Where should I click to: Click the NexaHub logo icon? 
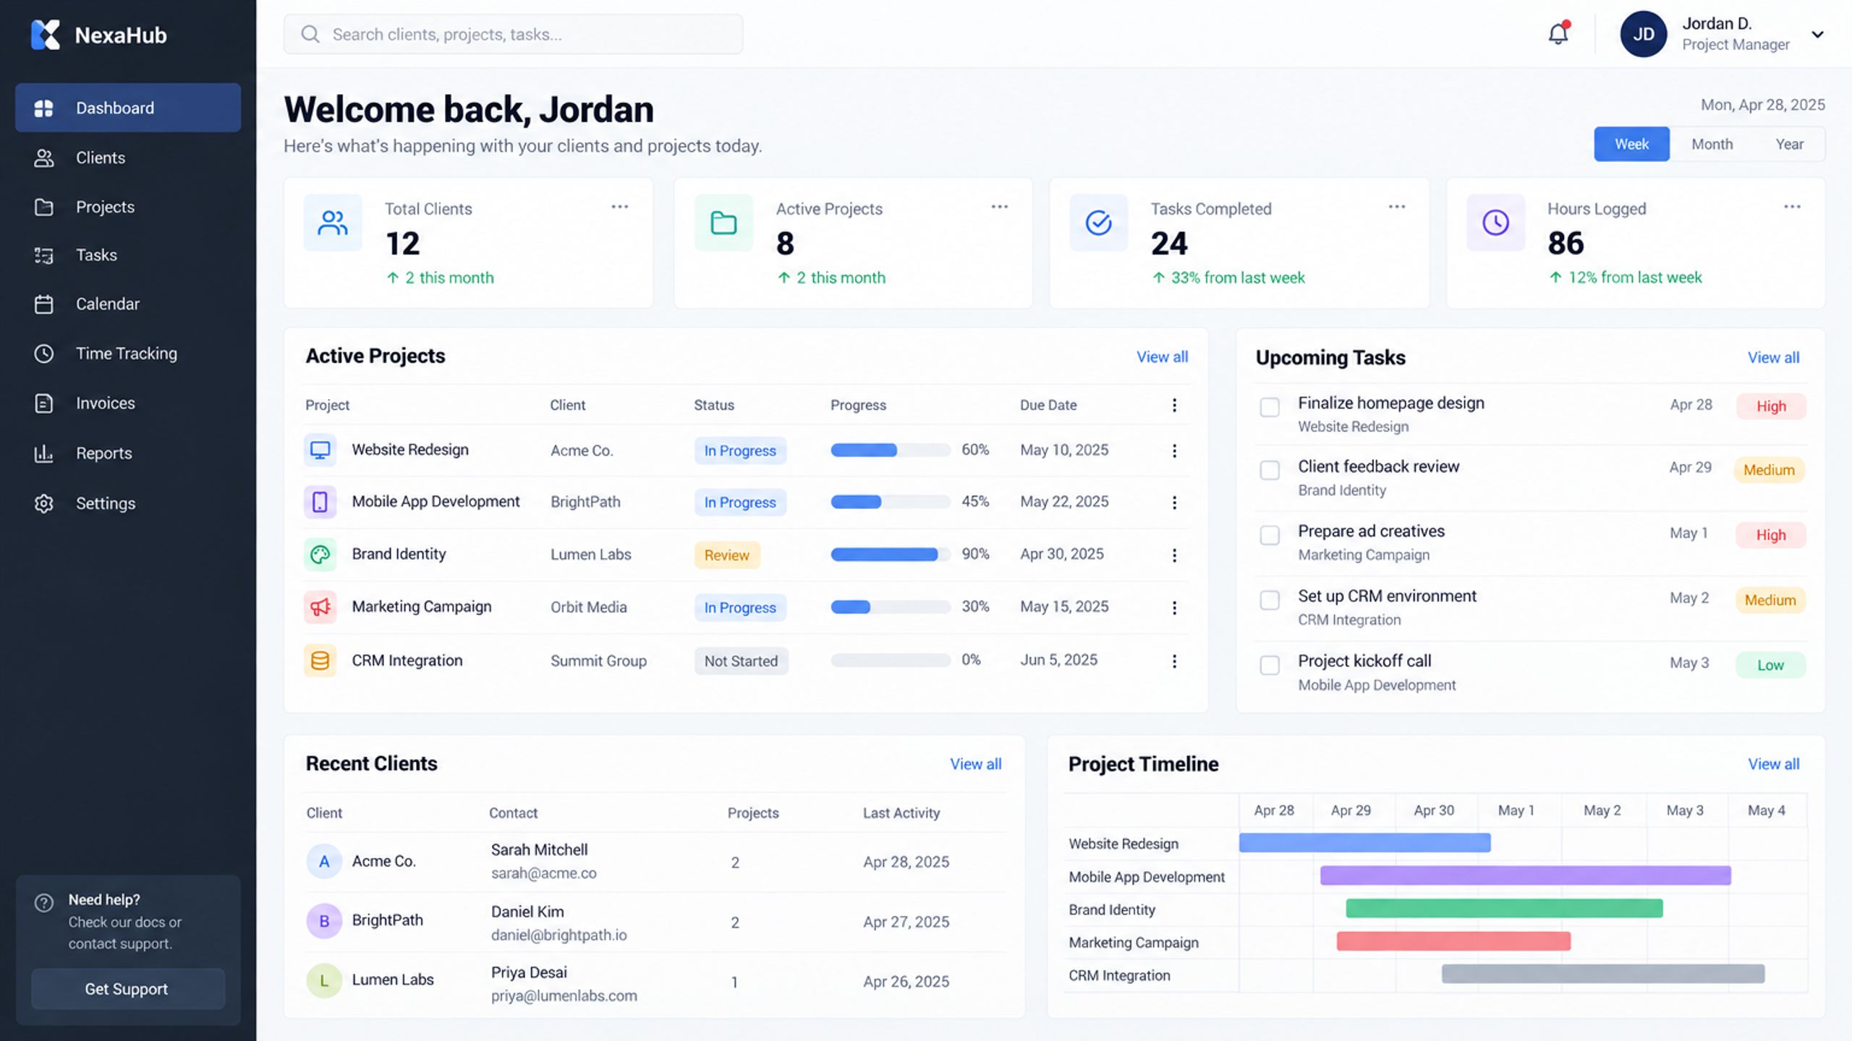(46, 35)
